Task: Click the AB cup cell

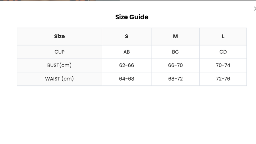Action: [126, 52]
